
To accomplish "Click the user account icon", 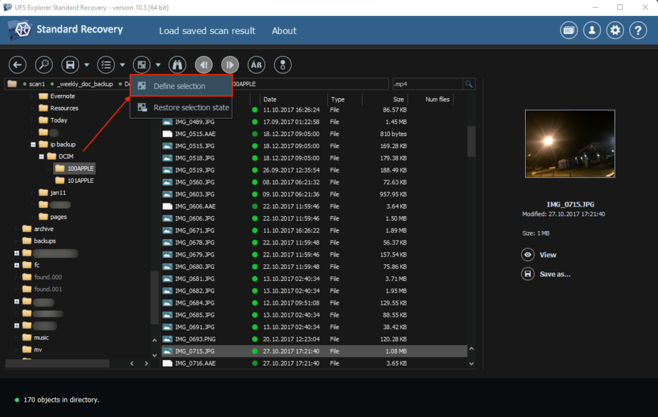I will (592, 30).
